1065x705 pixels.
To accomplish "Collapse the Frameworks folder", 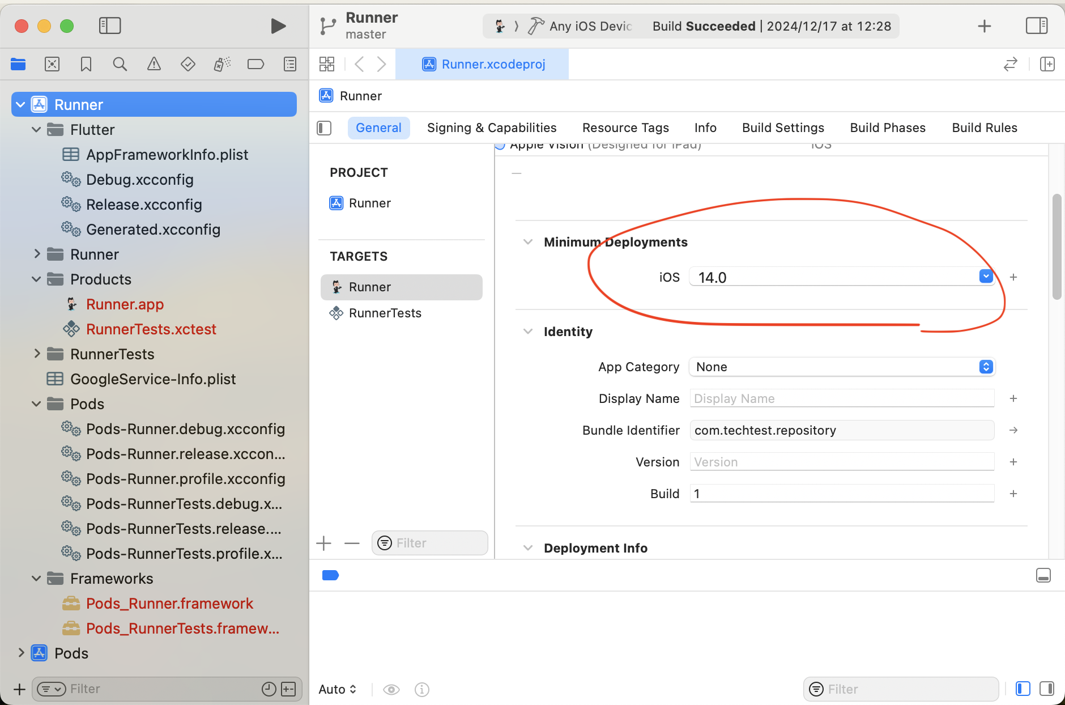I will (x=37, y=579).
